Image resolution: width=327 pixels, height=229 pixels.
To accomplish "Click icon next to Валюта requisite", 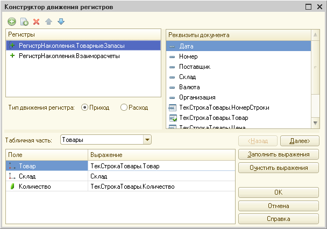I will coord(172,88).
